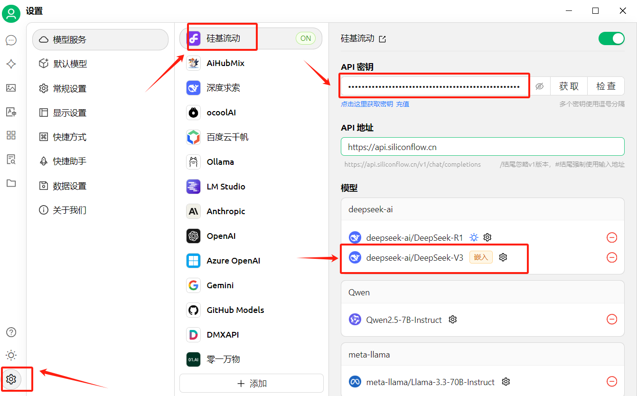Open the image painting sidebar icon
This screenshot has height=396, width=637.
click(11, 88)
